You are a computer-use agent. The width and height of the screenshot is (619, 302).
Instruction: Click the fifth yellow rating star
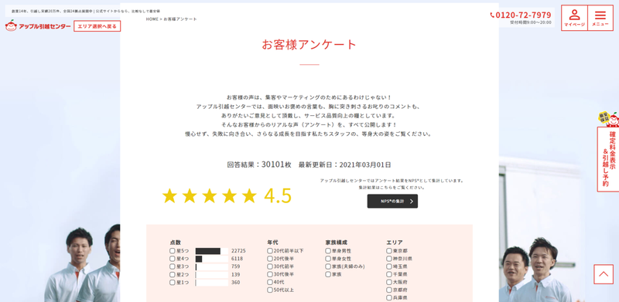coord(249,195)
